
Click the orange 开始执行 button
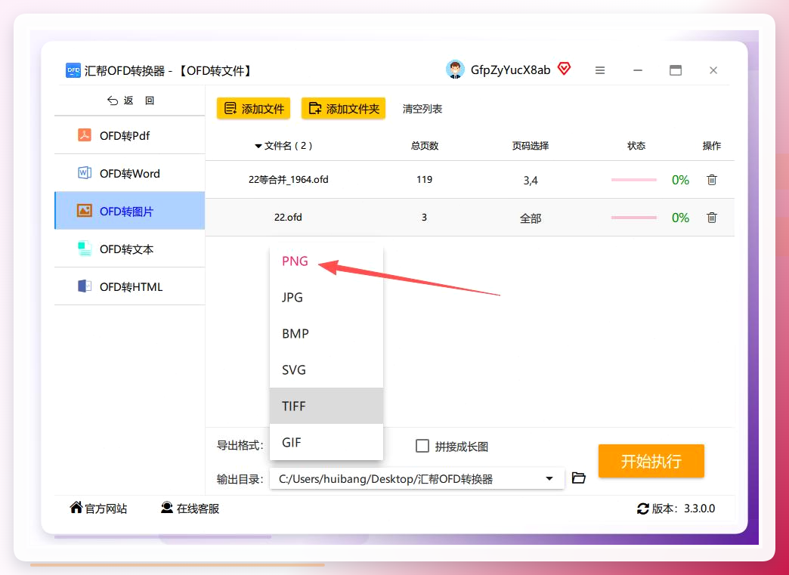click(651, 461)
